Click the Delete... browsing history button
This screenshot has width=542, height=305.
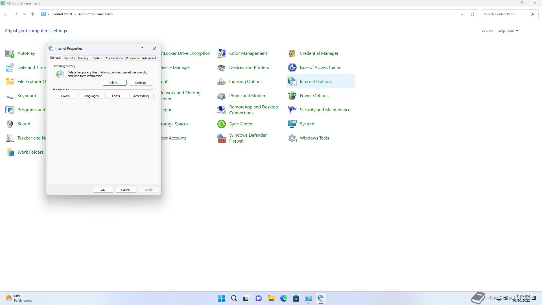coord(115,83)
